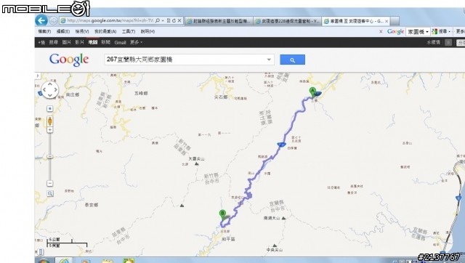Focus the maps.google.com.tw address field

coord(110,20)
